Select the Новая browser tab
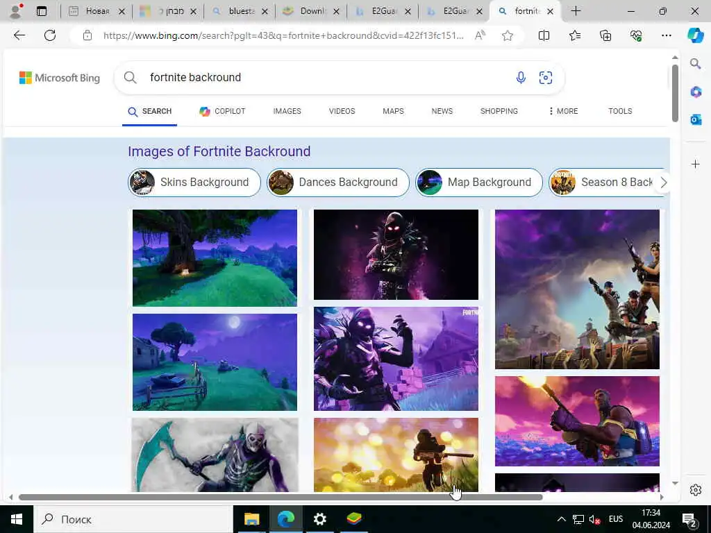This screenshot has height=533, width=711. click(95, 11)
